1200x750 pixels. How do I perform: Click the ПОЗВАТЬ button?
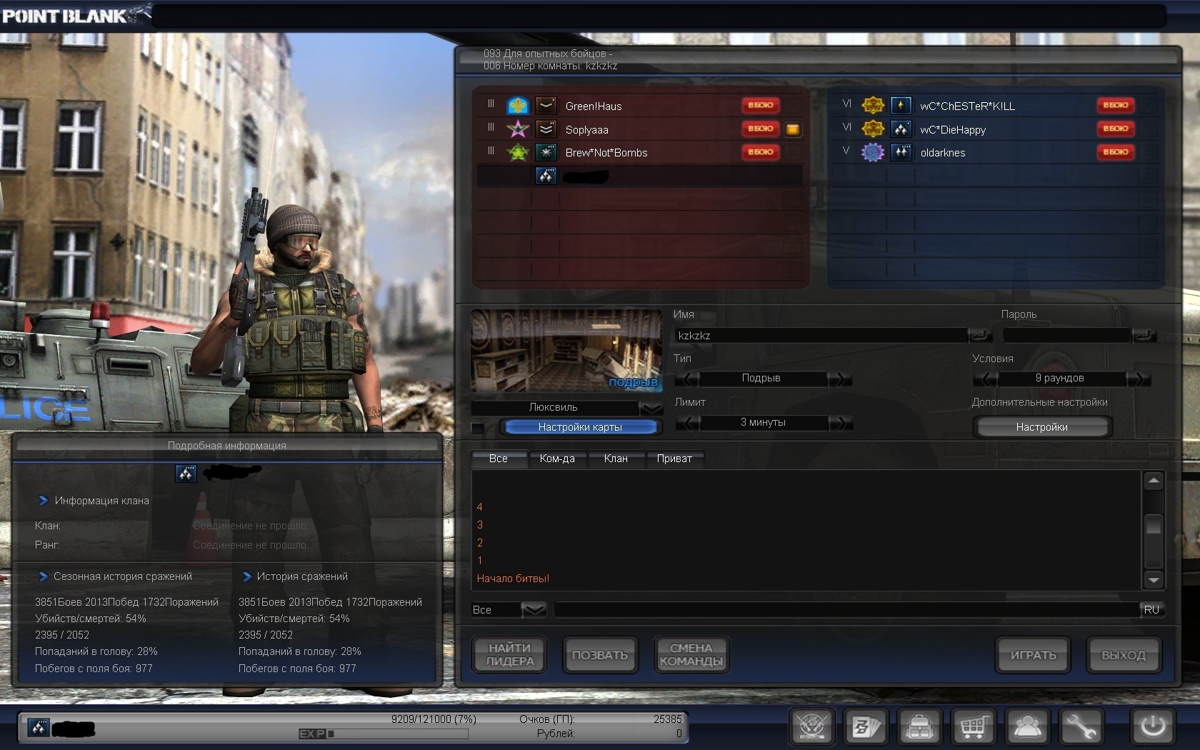[600, 655]
